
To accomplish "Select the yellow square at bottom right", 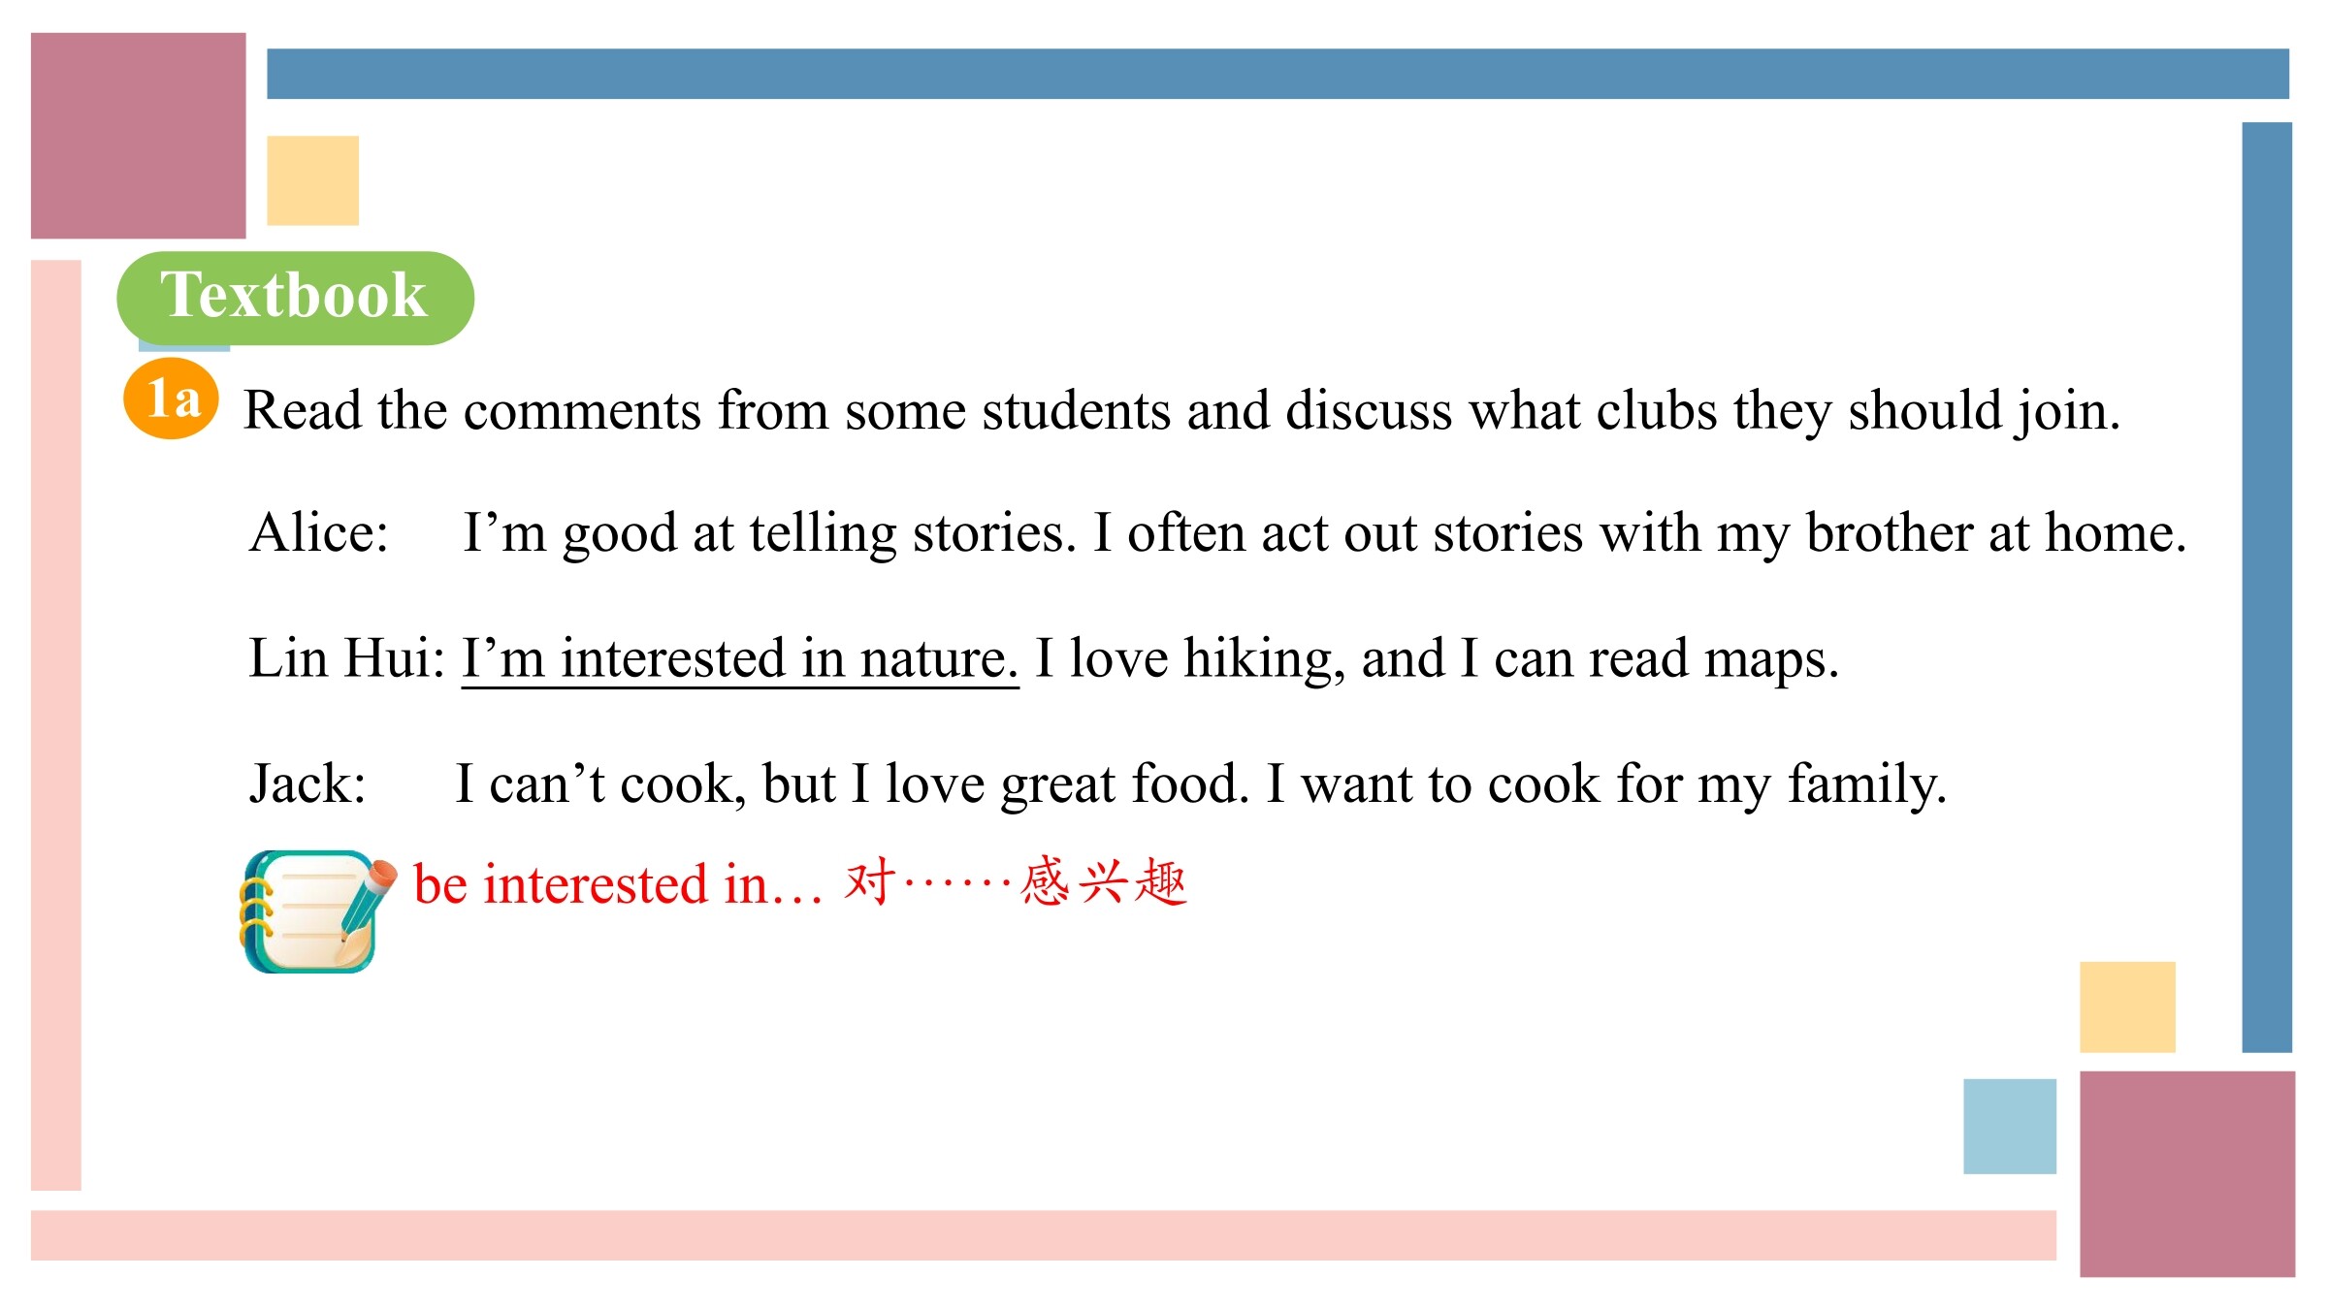I will (x=2128, y=1006).
